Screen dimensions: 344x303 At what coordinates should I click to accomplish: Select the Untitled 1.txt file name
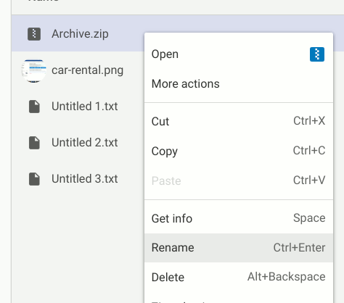[x=85, y=107]
